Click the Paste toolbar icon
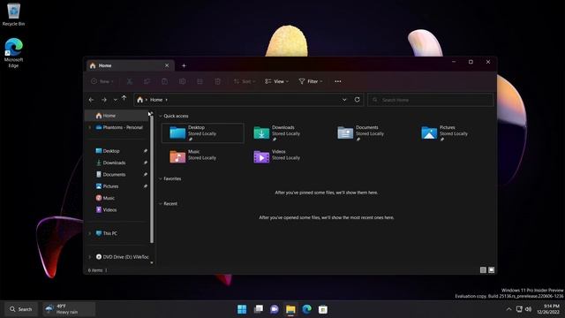565x318 pixels. coord(165,81)
